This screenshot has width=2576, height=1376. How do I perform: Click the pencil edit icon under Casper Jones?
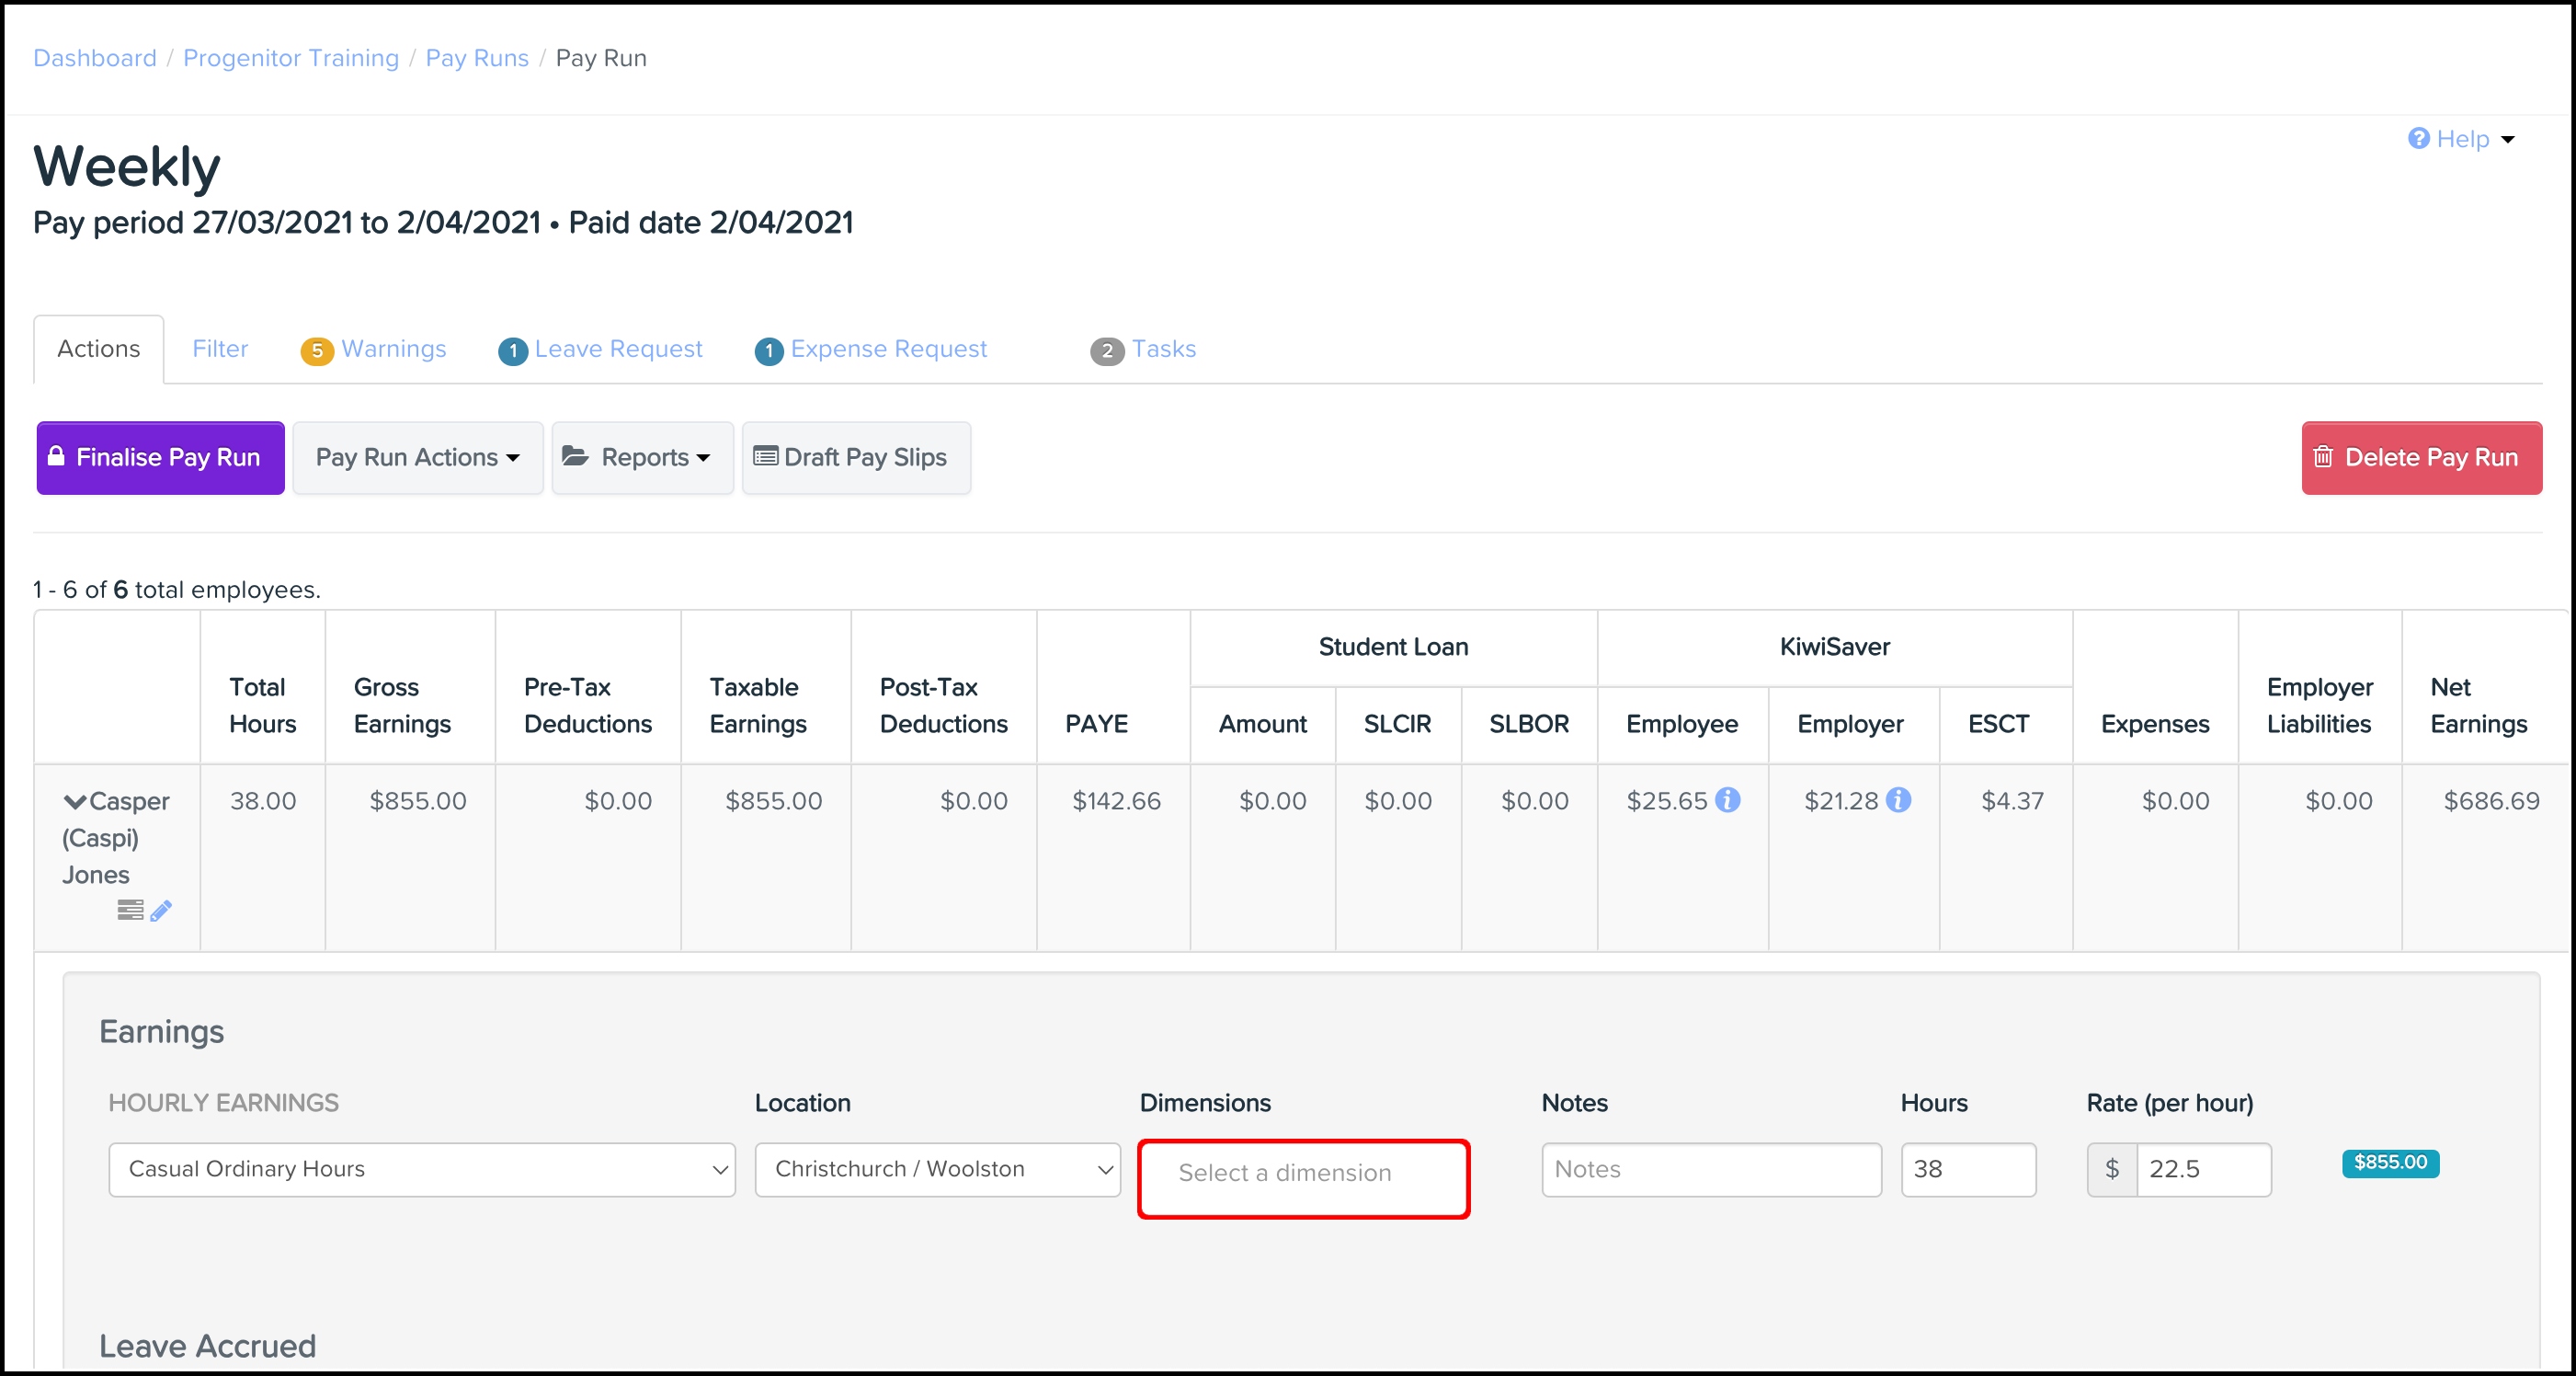coord(161,911)
